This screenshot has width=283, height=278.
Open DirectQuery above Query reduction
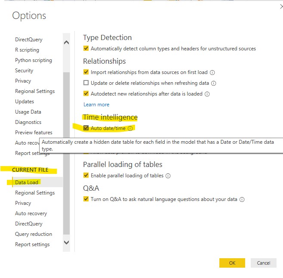point(29,224)
